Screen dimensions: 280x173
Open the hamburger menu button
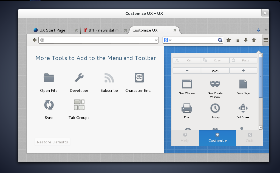pyautogui.click(x=265, y=40)
